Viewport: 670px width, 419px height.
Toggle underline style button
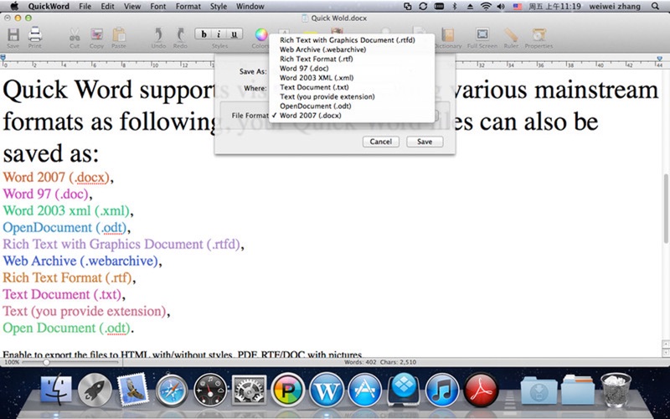[234, 34]
